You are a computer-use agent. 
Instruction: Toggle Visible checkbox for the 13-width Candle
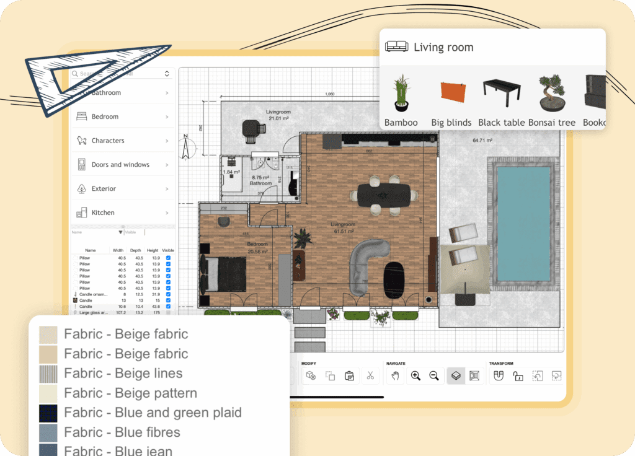tap(169, 300)
